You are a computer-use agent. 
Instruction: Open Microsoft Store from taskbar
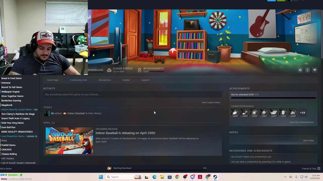click(170, 177)
